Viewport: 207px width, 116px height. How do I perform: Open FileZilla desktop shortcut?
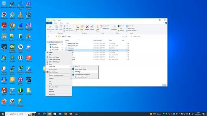tap(4, 92)
